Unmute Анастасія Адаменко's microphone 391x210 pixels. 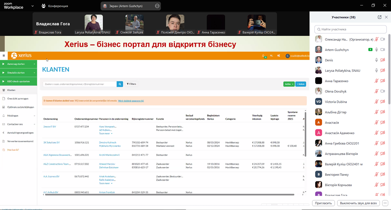click(377, 133)
